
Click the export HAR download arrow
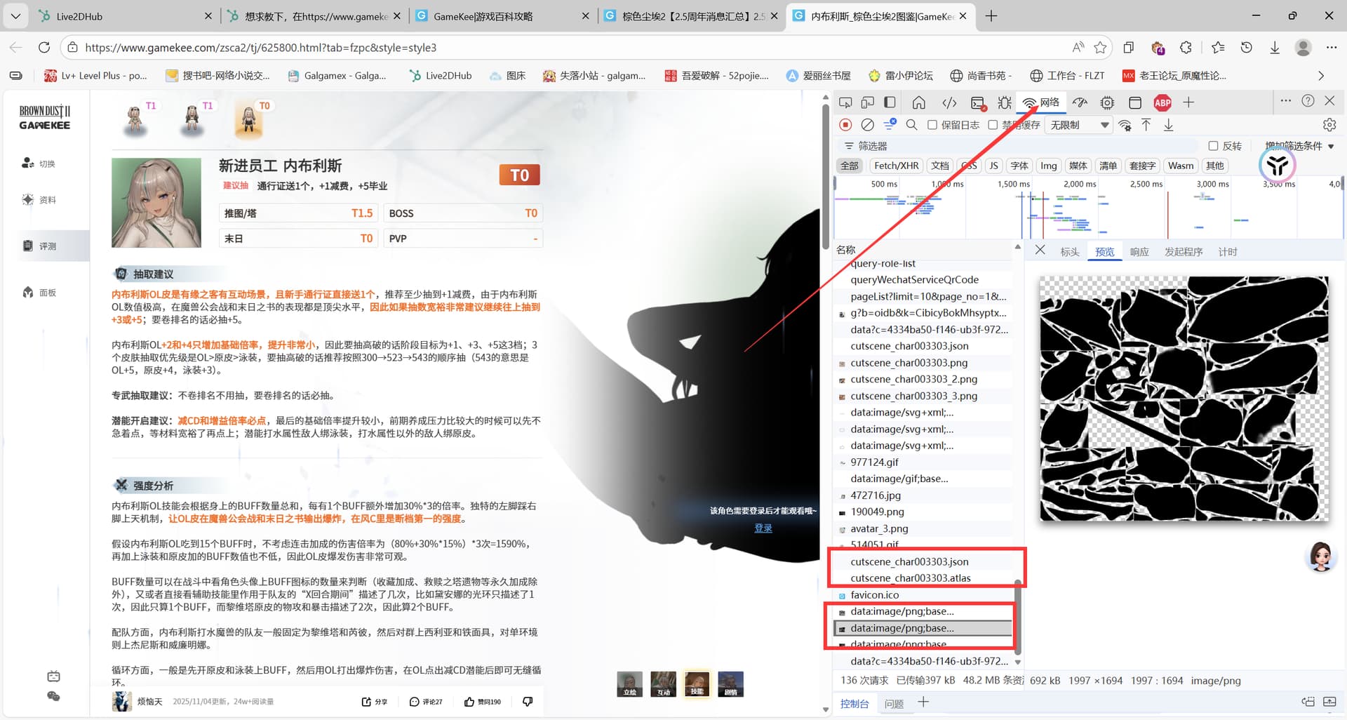click(1168, 125)
